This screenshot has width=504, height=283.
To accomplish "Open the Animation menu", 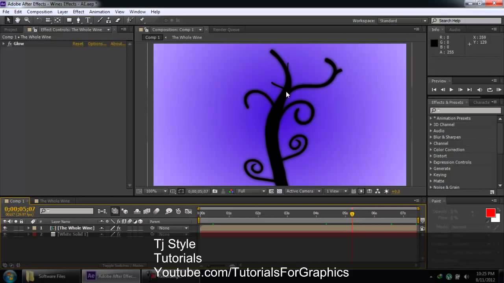I will point(99,12).
